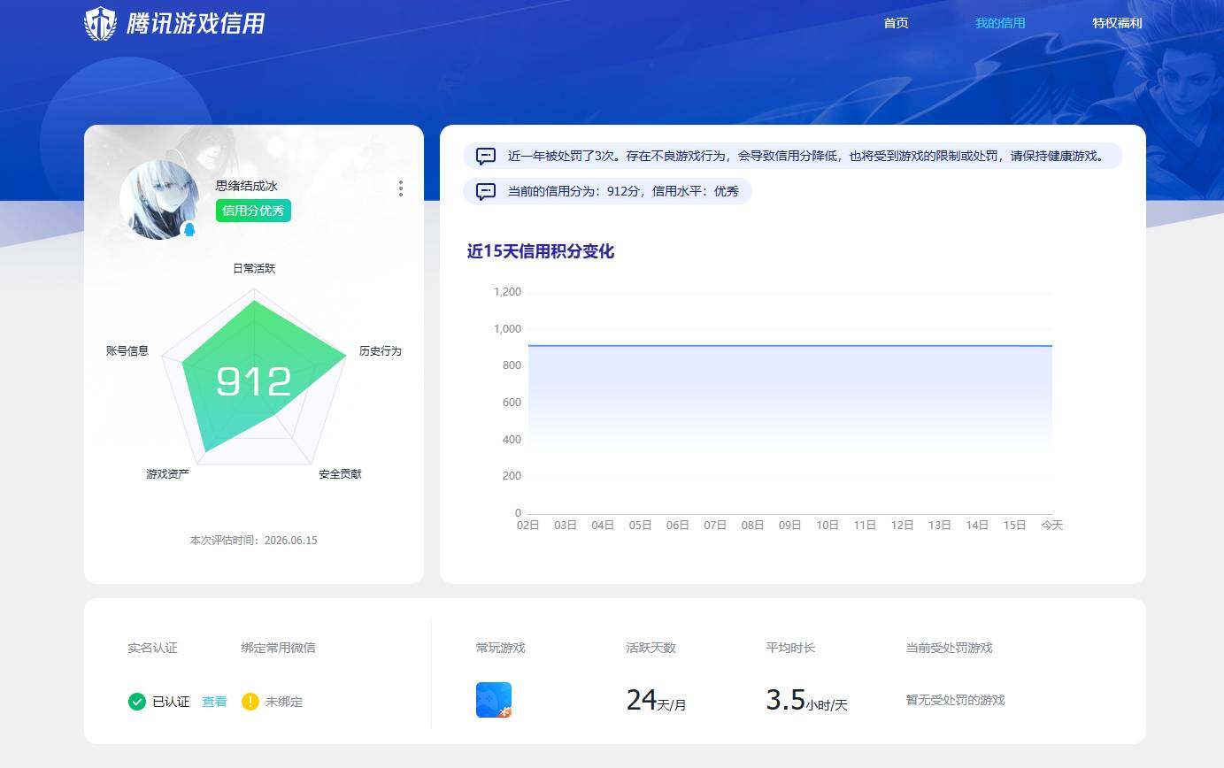Open the 首页 navigation tab

pos(896,23)
